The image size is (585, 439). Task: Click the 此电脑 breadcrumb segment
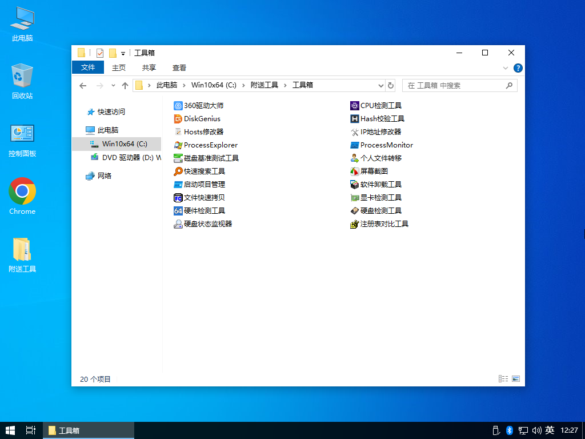pos(166,85)
